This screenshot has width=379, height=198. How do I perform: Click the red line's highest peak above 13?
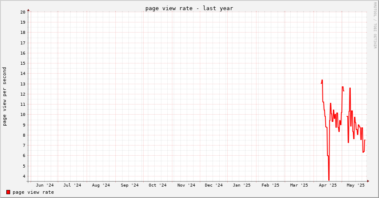[322, 80]
